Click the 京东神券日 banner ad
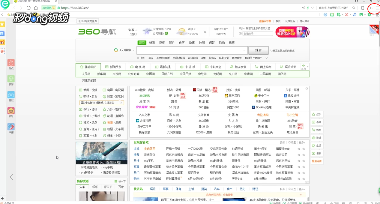 (292, 32)
